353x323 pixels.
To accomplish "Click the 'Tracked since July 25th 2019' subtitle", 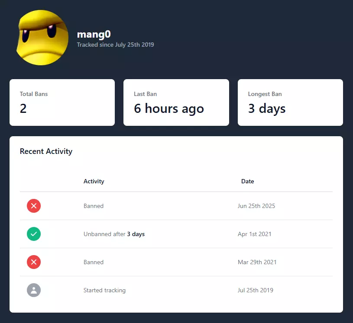I will pos(116,45).
